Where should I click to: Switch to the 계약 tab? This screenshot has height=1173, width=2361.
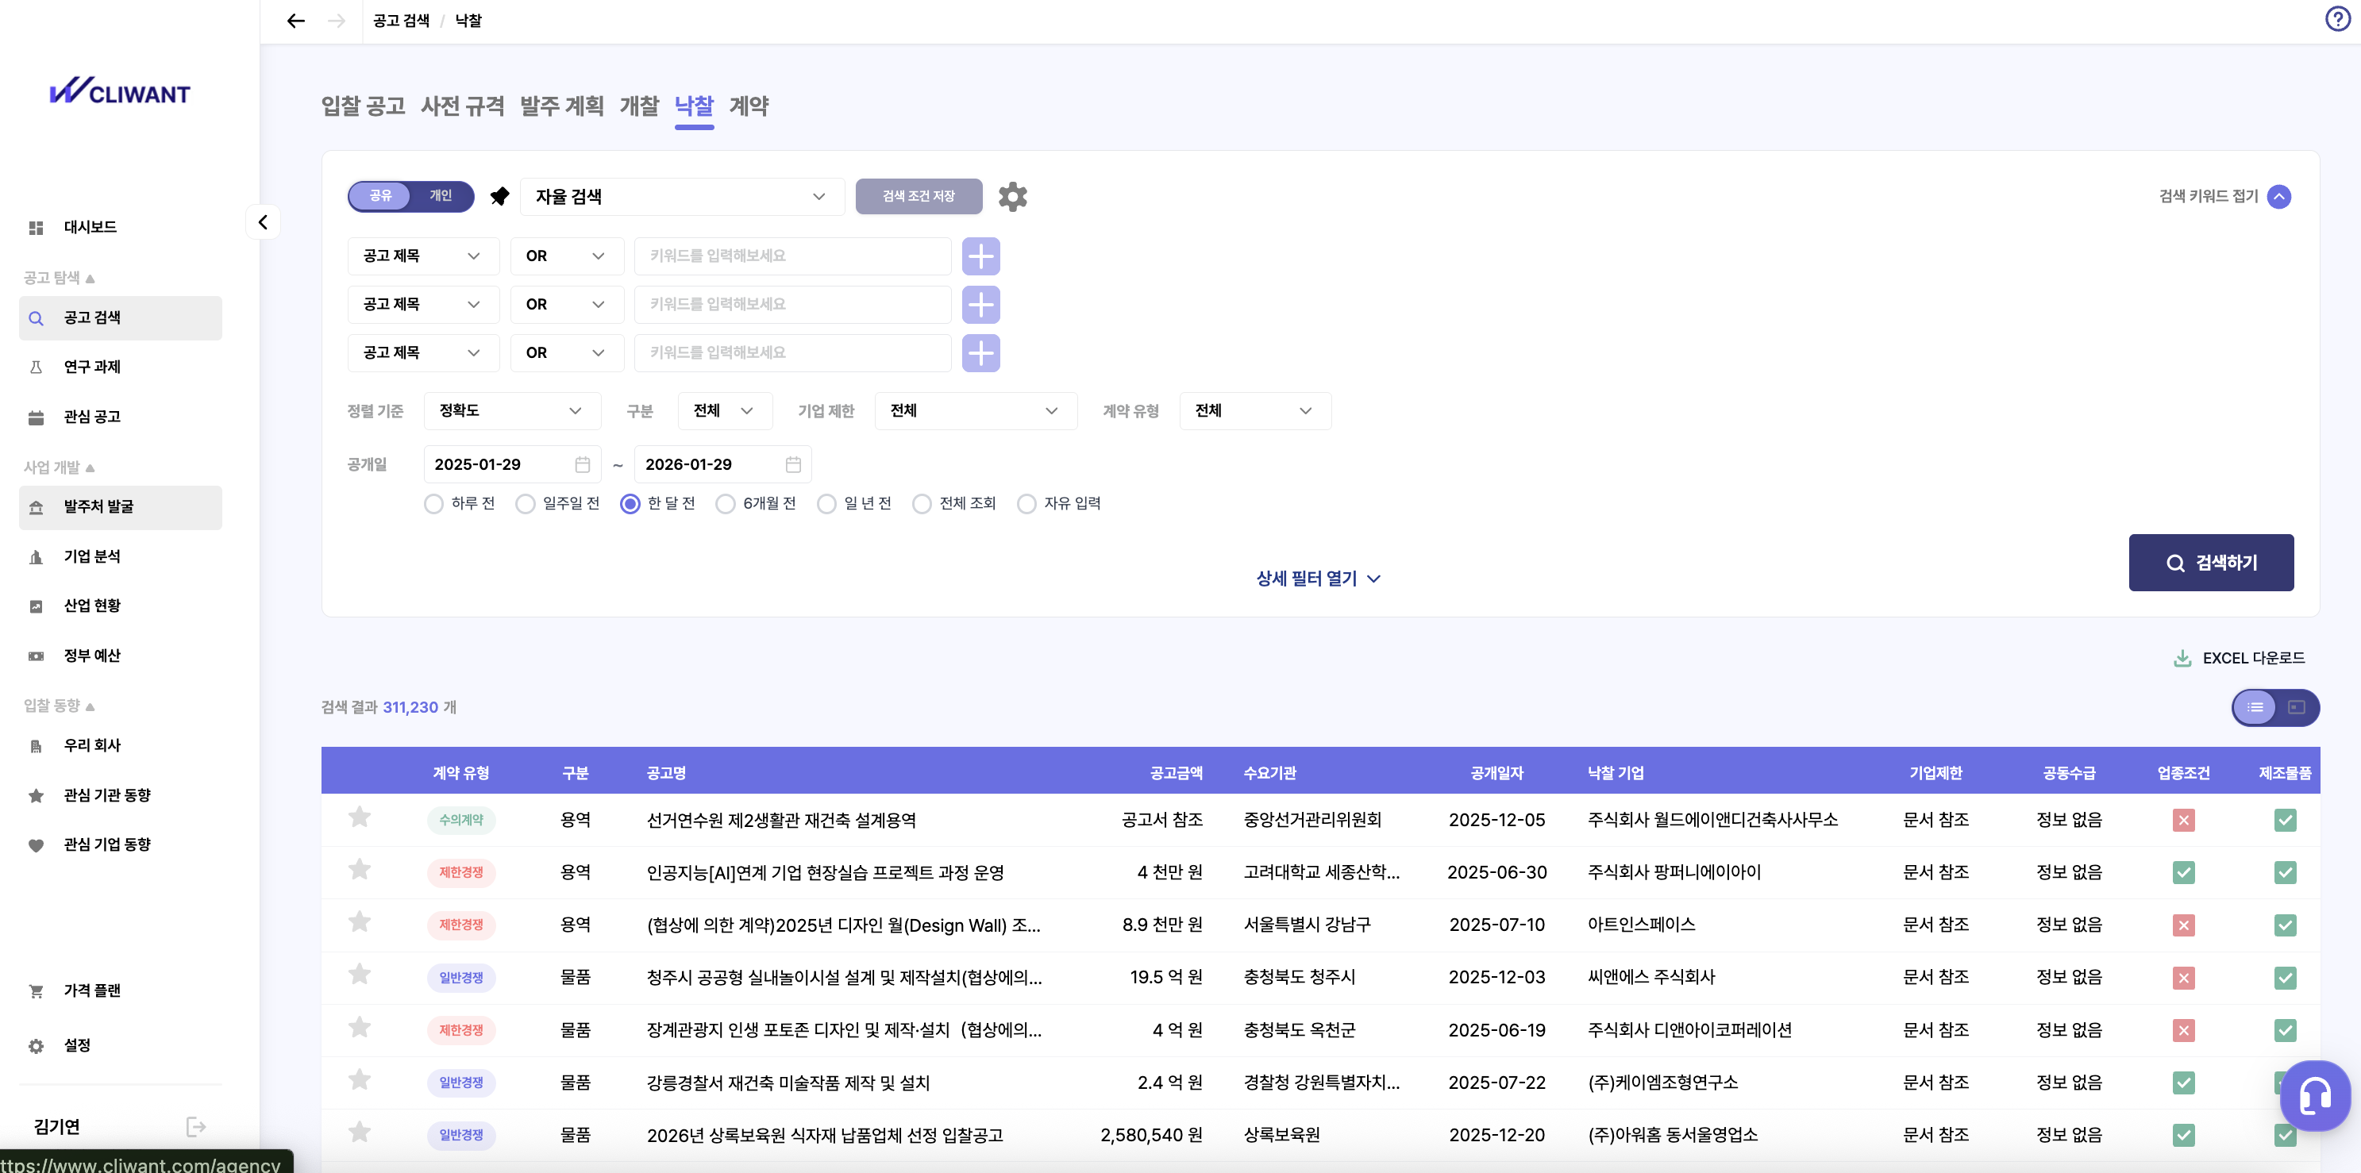coord(749,106)
